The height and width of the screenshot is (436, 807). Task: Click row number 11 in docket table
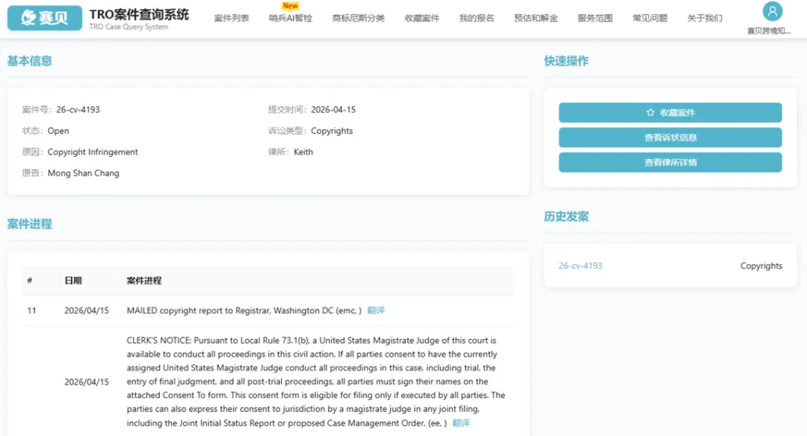32,311
